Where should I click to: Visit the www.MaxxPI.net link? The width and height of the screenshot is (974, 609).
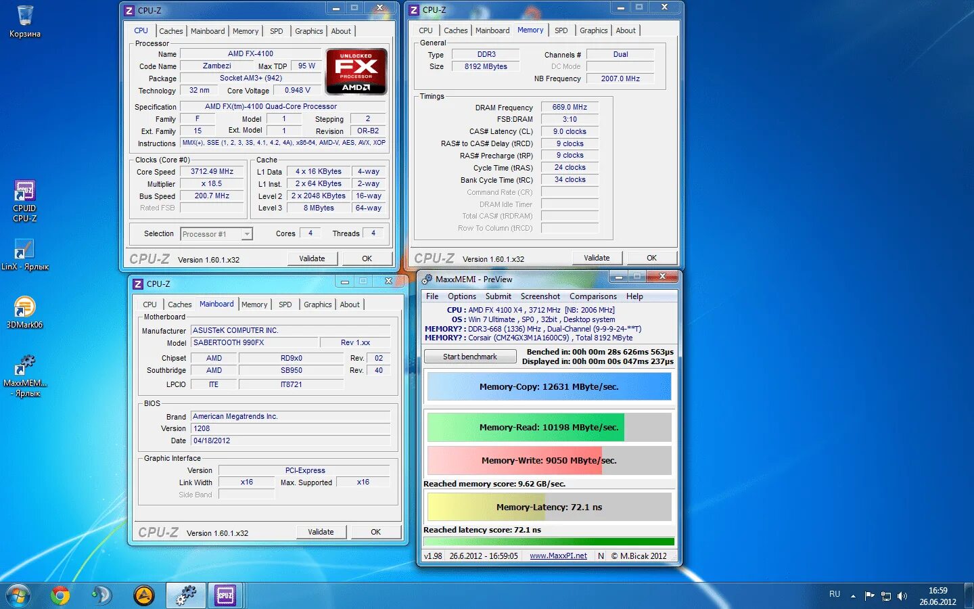(558, 556)
